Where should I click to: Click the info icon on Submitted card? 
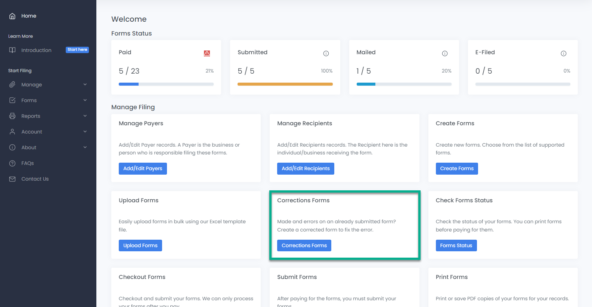(326, 53)
